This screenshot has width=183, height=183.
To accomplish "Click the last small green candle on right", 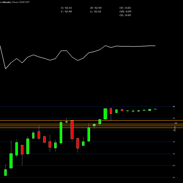I will 155,109.
